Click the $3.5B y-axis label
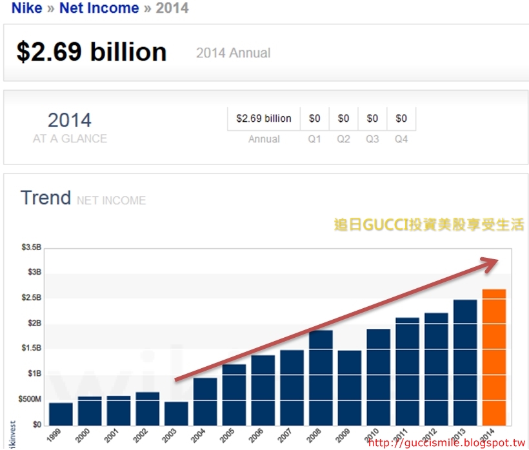The image size is (529, 450). (x=32, y=248)
